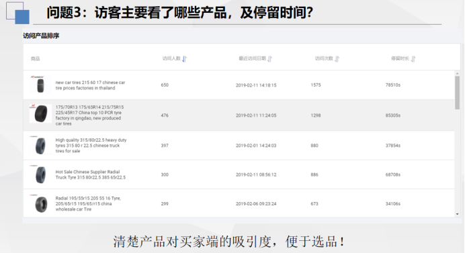Open thumbnail of Hot Sale Radial Truck Tyre
The height and width of the screenshot is (253, 465).
(x=40, y=174)
